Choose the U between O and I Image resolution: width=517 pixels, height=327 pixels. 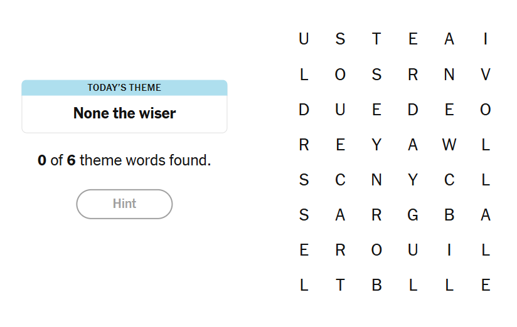(413, 250)
